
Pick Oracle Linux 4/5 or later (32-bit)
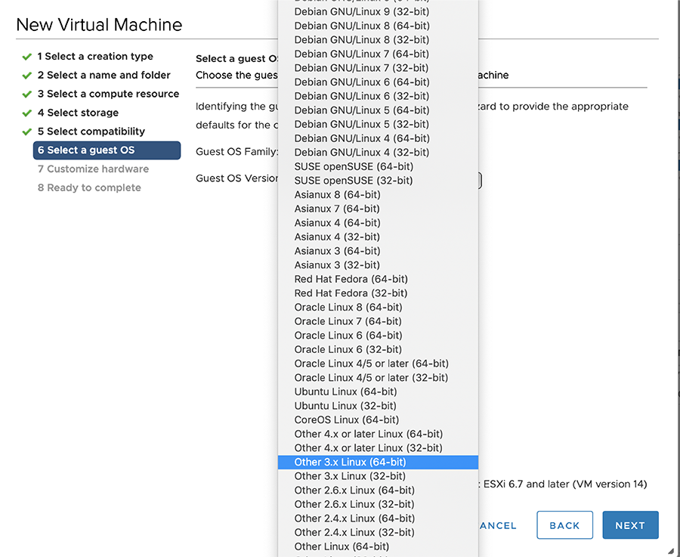[x=378, y=378]
